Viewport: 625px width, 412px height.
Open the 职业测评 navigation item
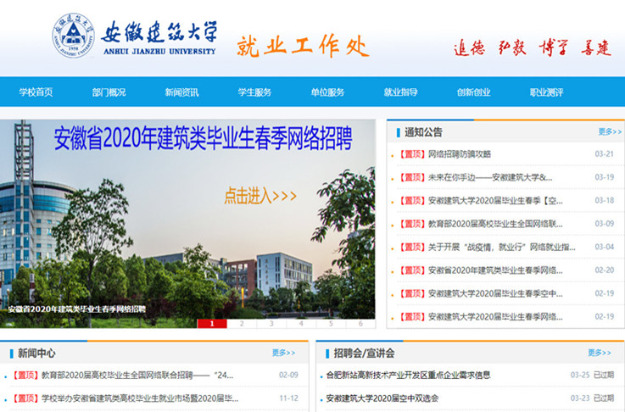click(x=546, y=92)
